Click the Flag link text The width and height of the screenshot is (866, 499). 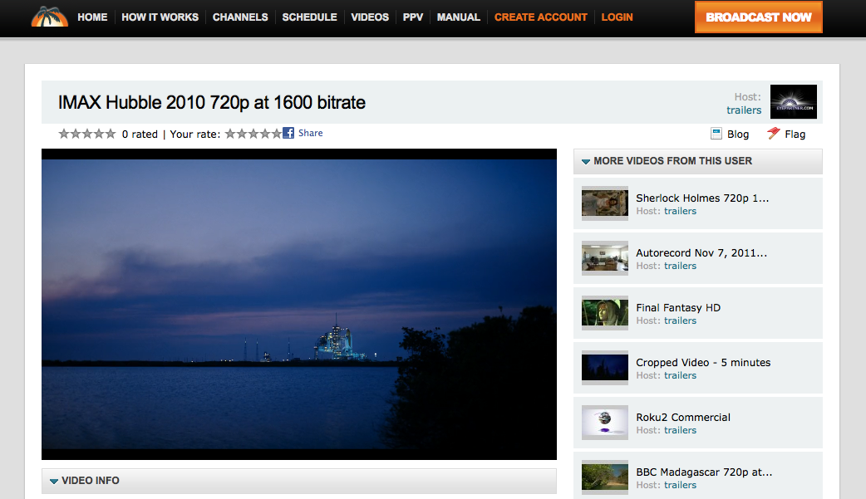[x=795, y=135]
